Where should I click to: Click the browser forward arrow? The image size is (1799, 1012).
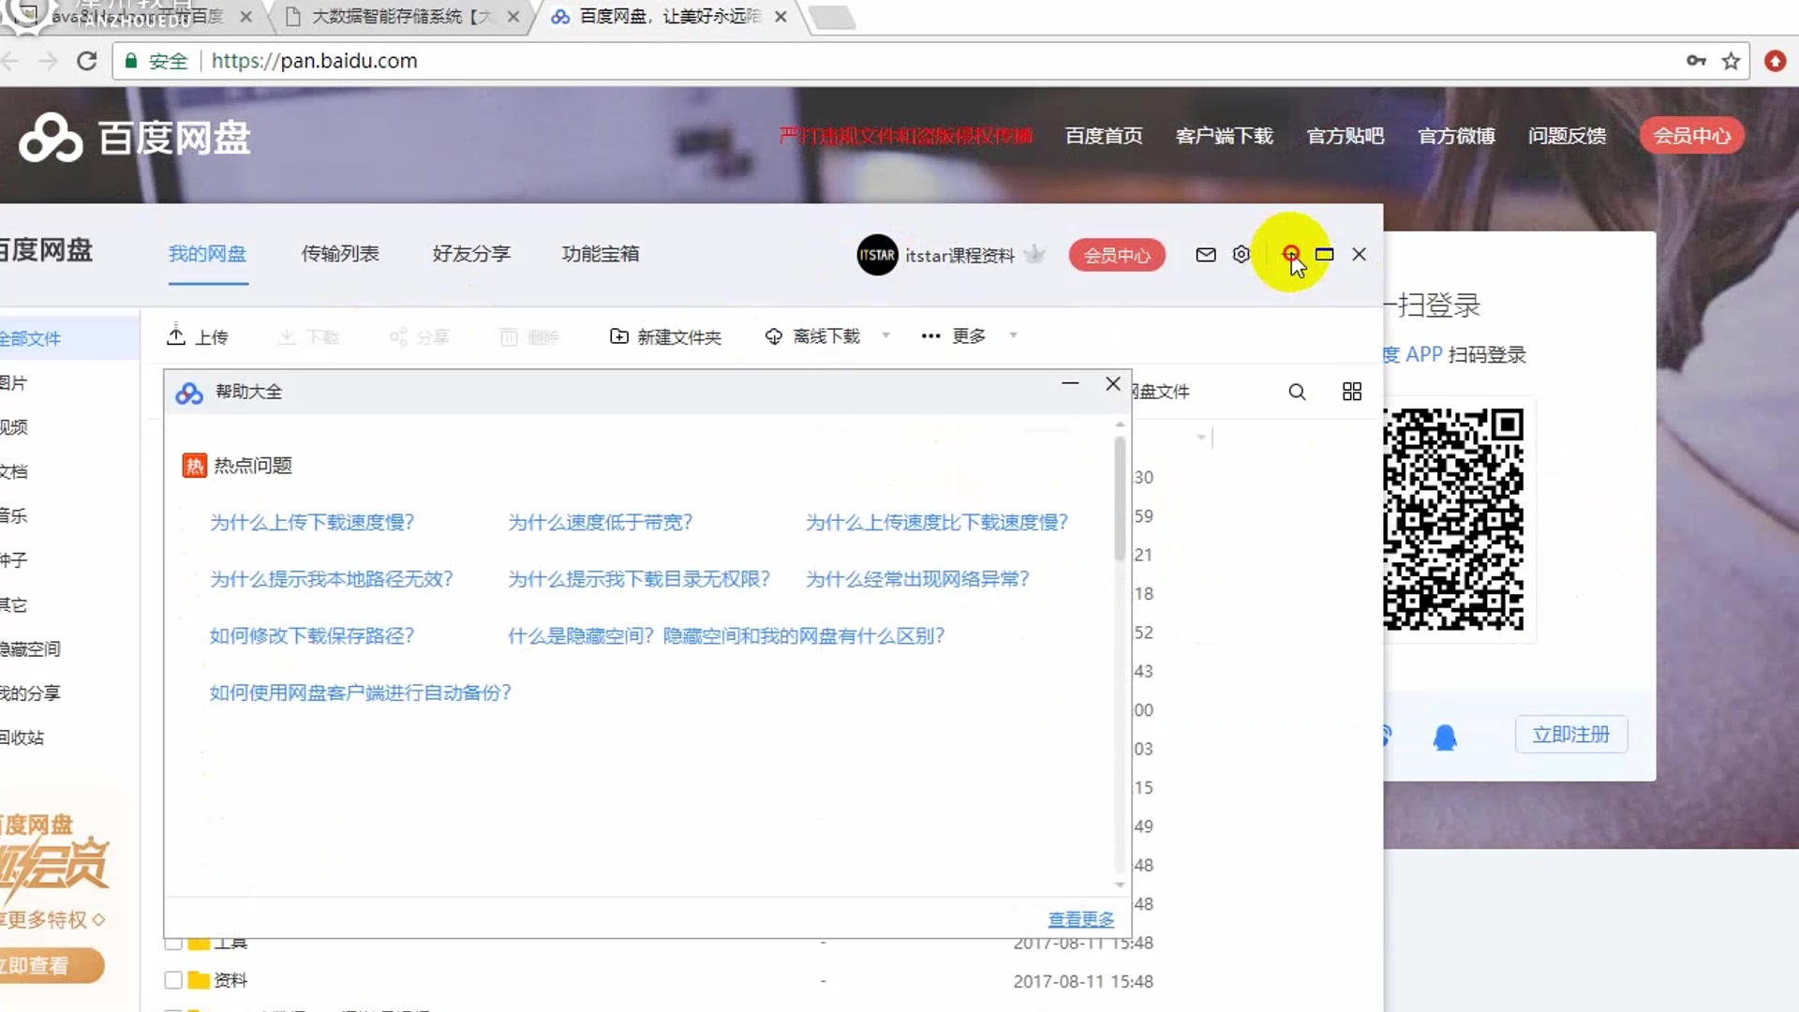pyautogui.click(x=47, y=61)
